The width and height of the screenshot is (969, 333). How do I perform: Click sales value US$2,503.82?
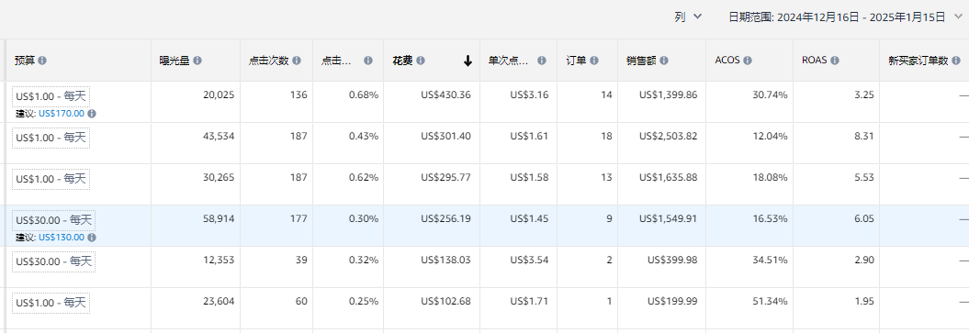[x=669, y=137]
